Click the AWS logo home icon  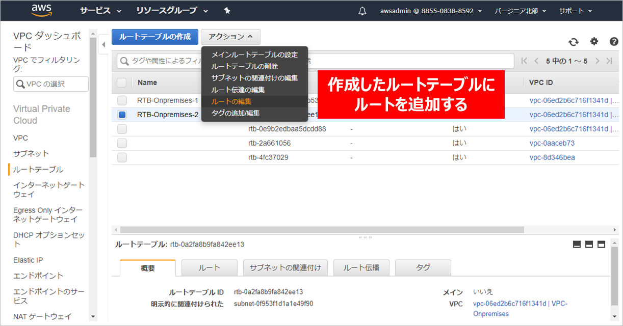click(42, 10)
